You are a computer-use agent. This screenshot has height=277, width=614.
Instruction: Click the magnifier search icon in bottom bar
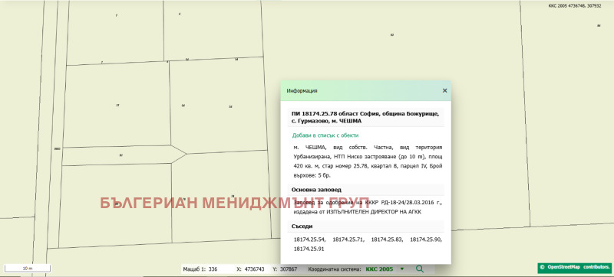point(419,269)
